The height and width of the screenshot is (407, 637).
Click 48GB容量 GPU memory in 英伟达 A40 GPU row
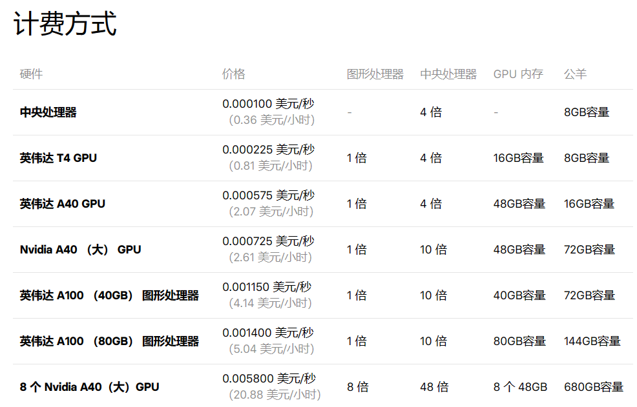click(x=519, y=204)
